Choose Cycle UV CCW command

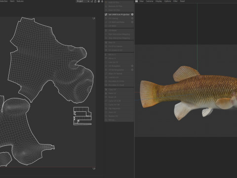coord(119,101)
